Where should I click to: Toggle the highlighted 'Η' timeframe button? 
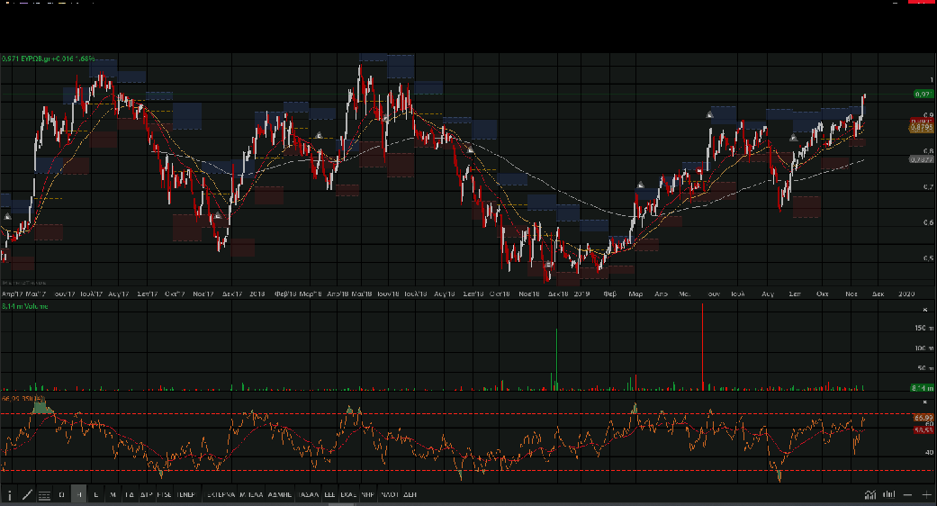(x=79, y=494)
